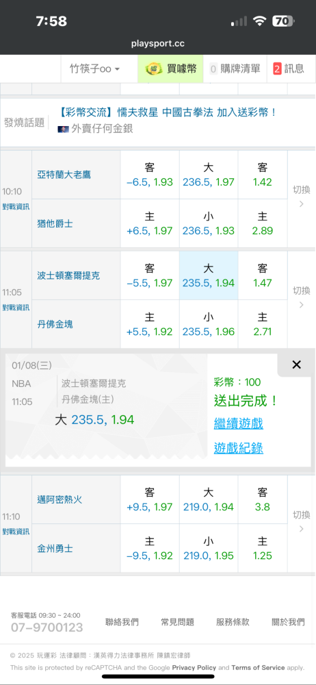This screenshot has width=316, height=685.
Task: Open Google Privacy Policy link
Action: [194, 667]
